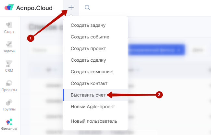The height and width of the screenshot is (135, 211).
Task: Click the Аспро.Cloud logo
Action: pos(29,8)
